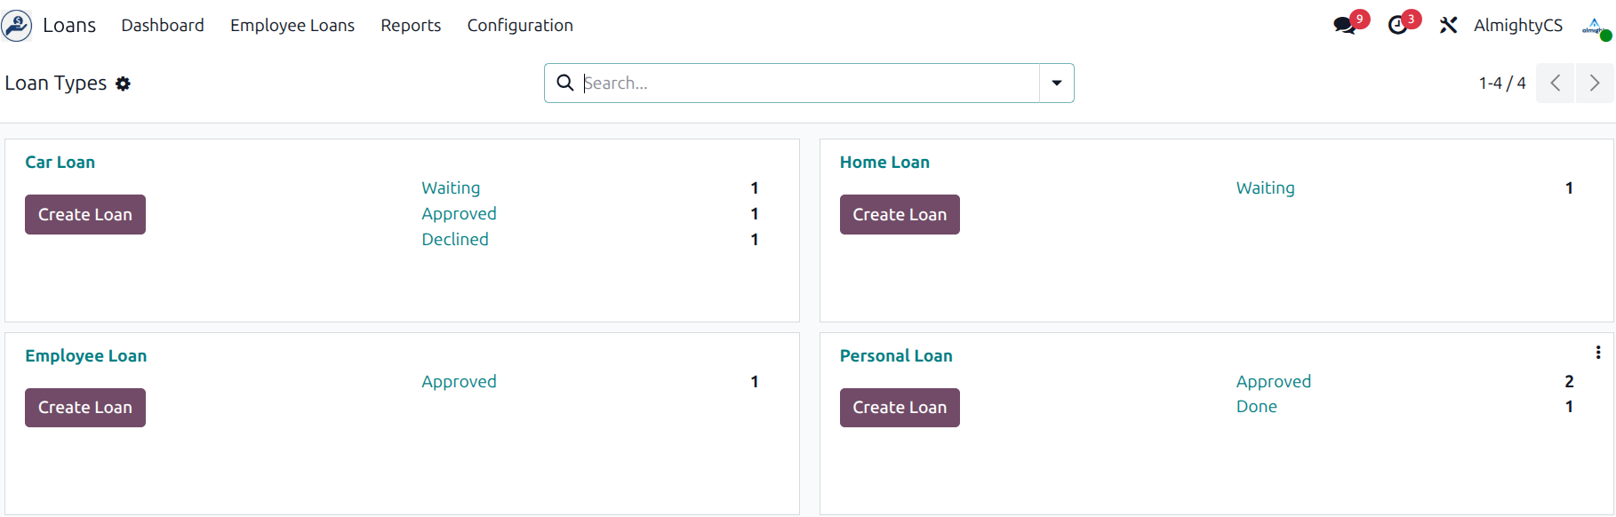
Task: Click the Loans app logo icon
Action: (17, 26)
